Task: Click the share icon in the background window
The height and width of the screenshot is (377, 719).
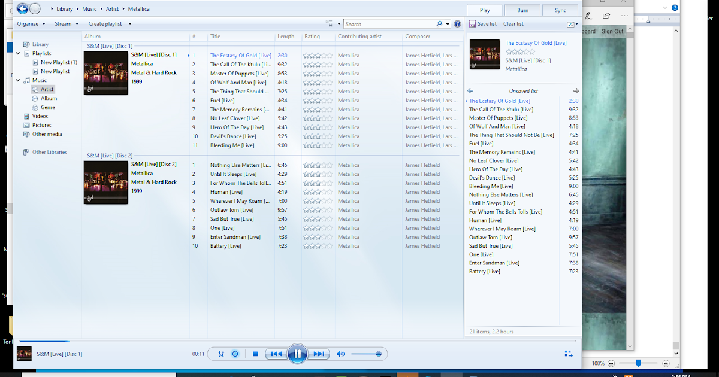Action: (x=606, y=16)
